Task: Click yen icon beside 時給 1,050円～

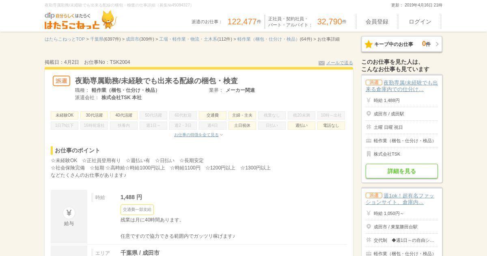Action: point(368,213)
